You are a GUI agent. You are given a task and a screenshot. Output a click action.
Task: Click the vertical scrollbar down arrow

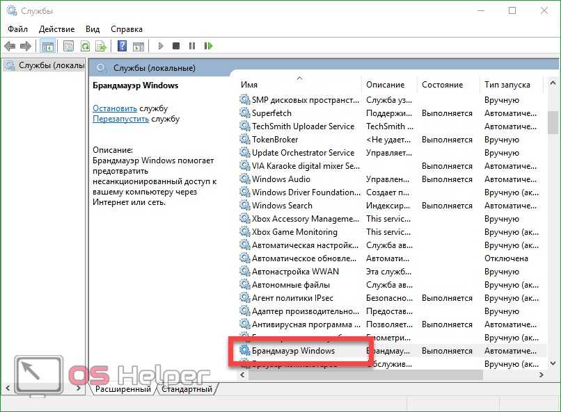553,363
